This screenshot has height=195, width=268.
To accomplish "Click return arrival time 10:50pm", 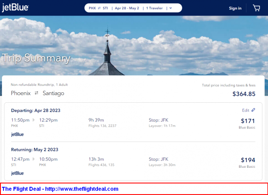I will [48, 159].
